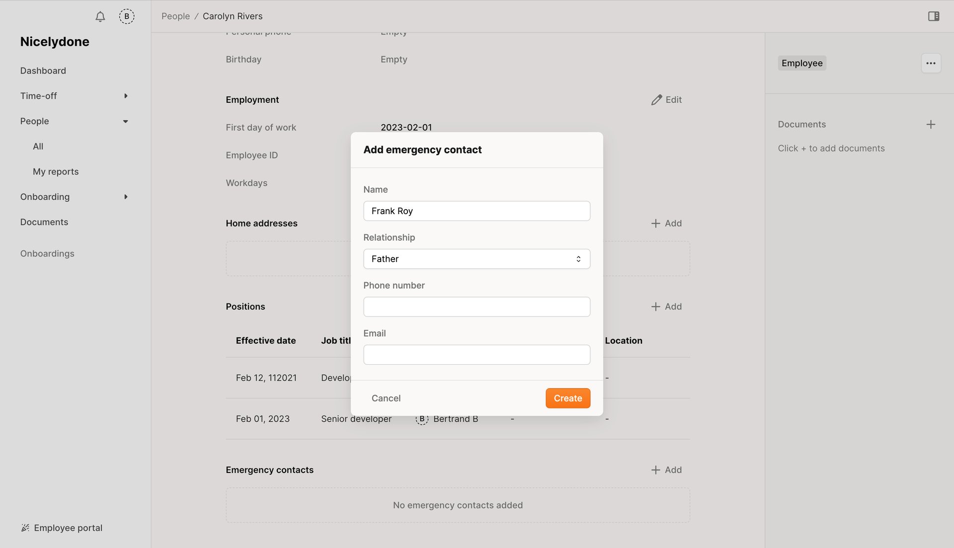
Task: Click the plus icon beside Documents panel
Action: click(x=931, y=124)
